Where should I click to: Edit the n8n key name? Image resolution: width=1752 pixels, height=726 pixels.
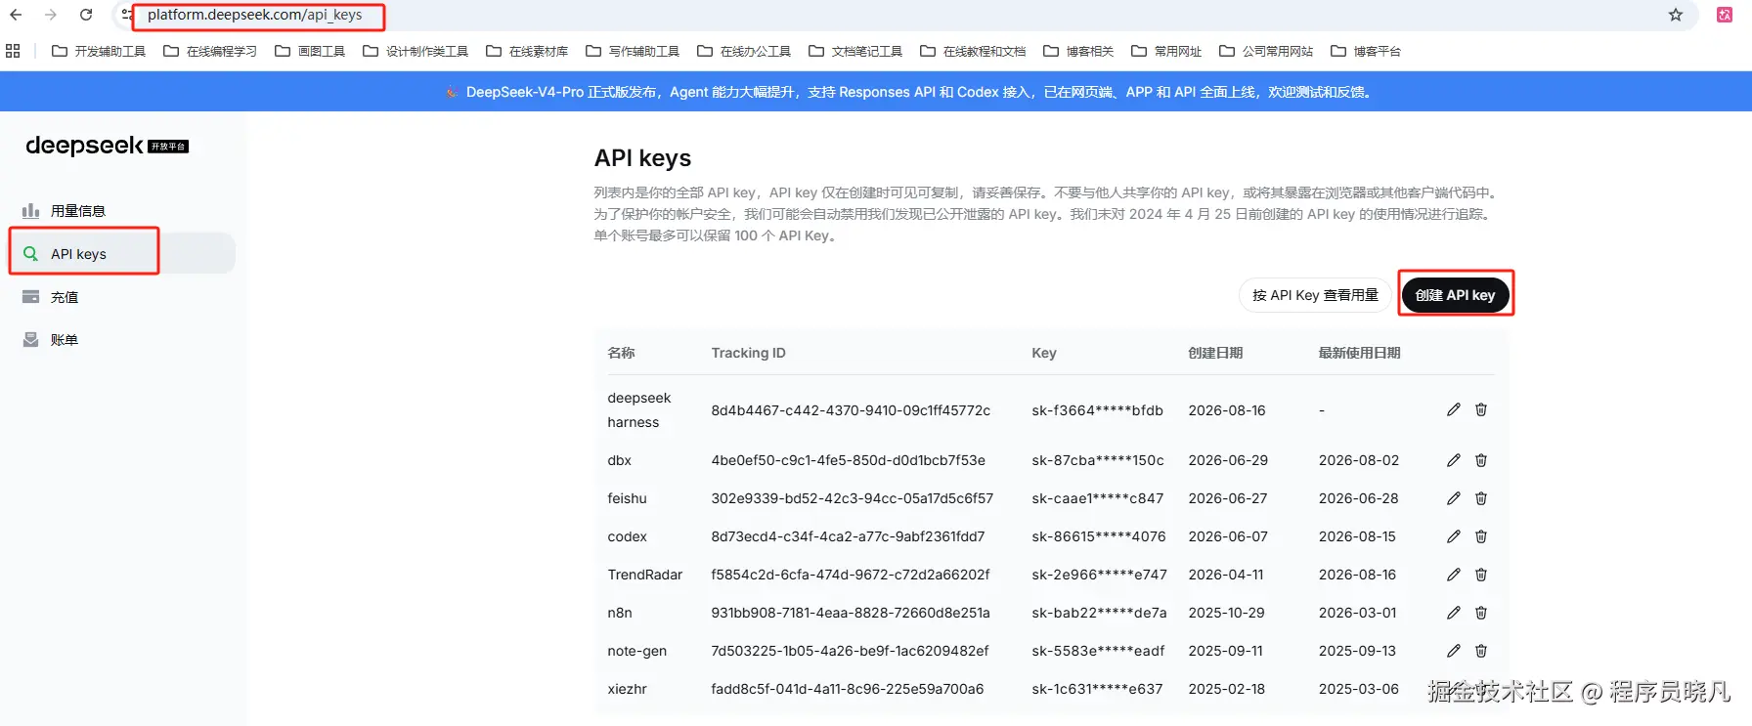(1454, 613)
